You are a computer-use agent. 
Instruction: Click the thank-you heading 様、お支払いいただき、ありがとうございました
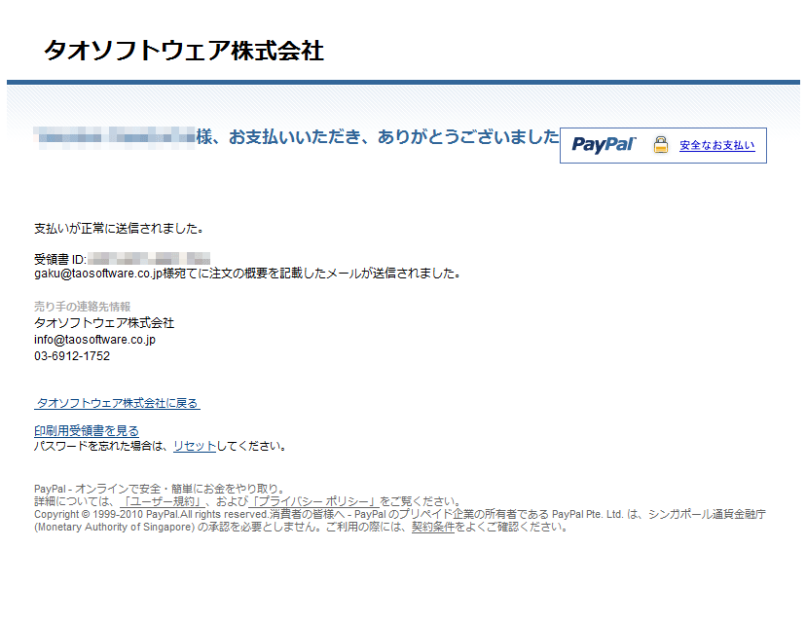(378, 137)
